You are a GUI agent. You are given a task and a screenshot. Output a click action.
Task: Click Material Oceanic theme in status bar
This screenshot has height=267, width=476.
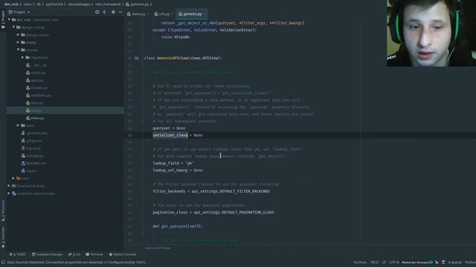[416, 263]
